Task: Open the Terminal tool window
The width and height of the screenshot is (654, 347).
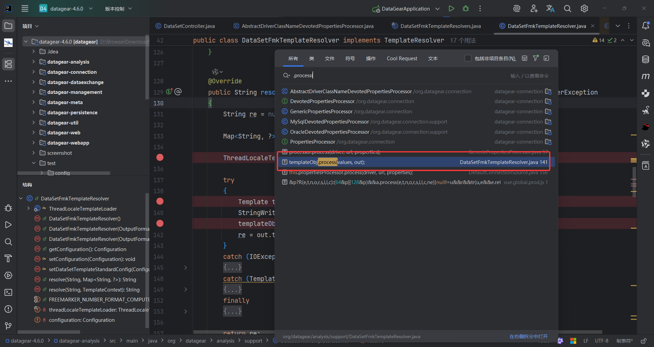Action: point(9,292)
